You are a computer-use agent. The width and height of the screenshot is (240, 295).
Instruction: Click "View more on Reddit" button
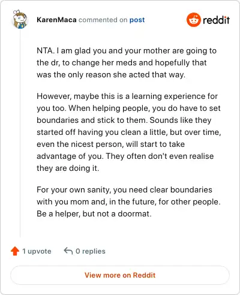click(x=120, y=275)
